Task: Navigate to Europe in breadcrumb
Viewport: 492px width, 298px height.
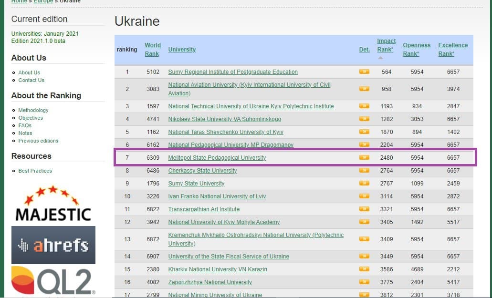Action: tap(43, 1)
